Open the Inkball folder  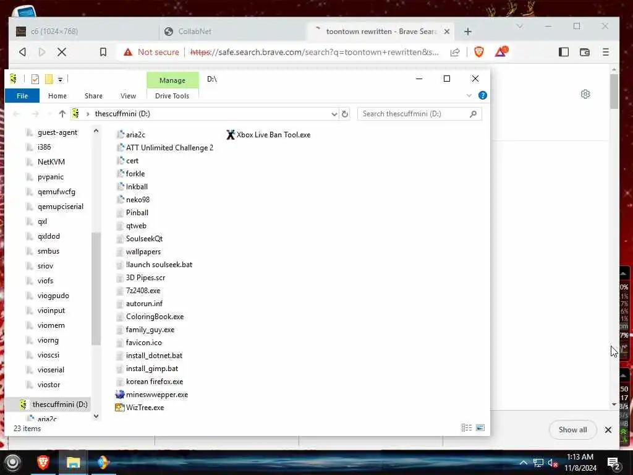(x=132, y=187)
